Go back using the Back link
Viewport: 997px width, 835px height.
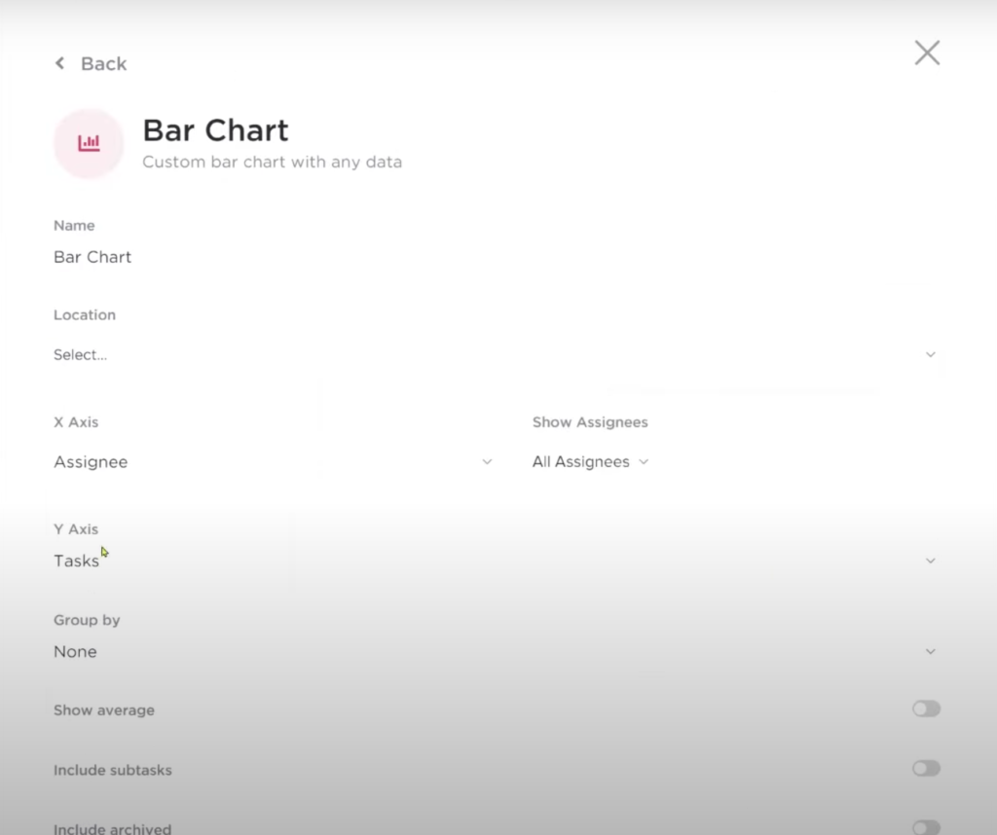91,63
